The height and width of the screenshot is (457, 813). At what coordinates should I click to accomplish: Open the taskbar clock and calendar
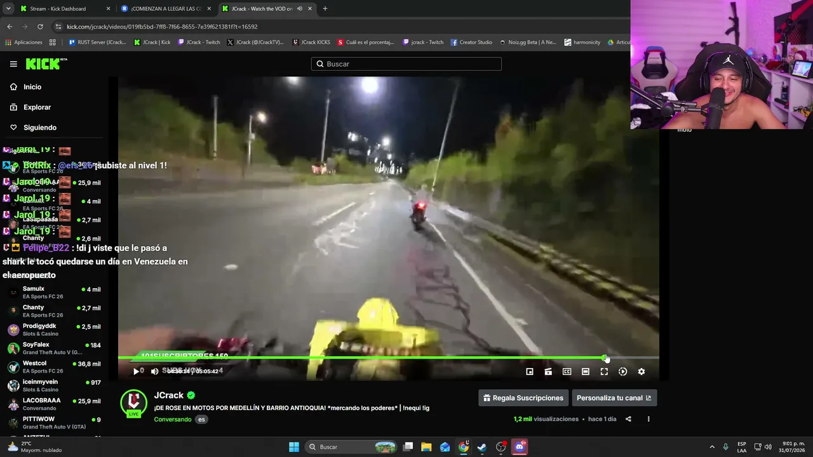(x=791, y=447)
